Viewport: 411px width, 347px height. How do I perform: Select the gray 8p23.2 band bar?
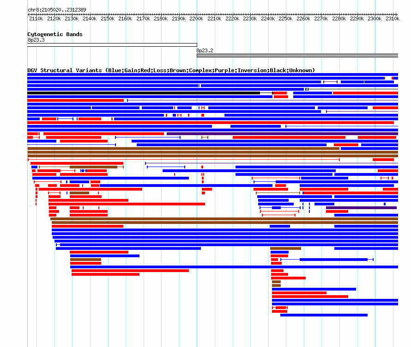pyautogui.click(x=297, y=56)
